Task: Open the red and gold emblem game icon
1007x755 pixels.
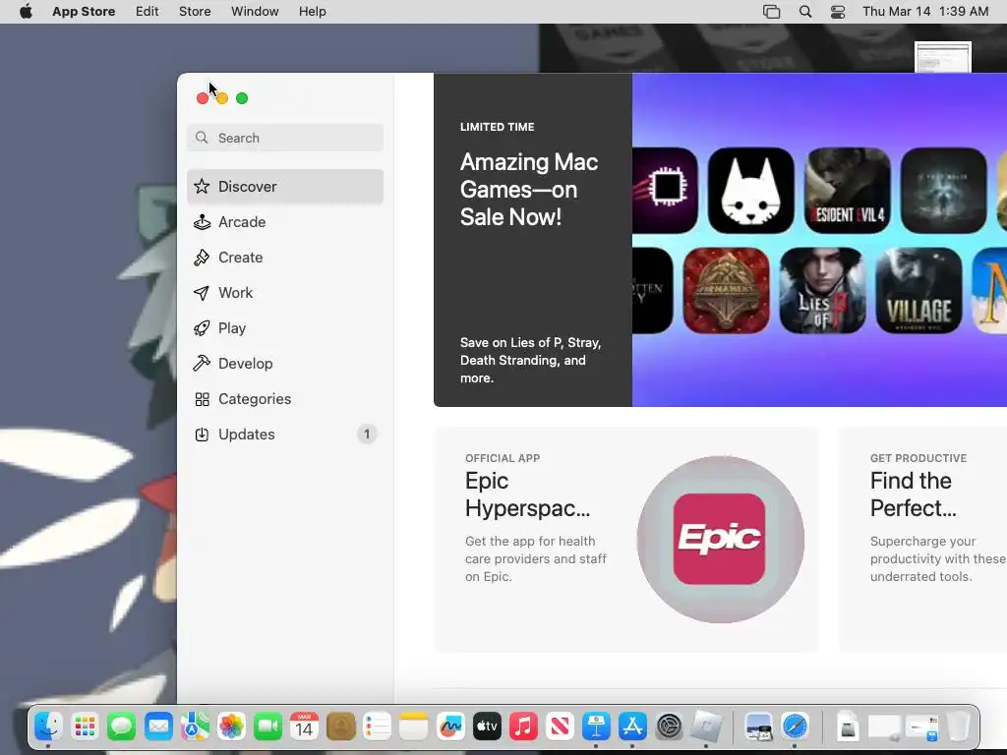Action: pyautogui.click(x=727, y=291)
